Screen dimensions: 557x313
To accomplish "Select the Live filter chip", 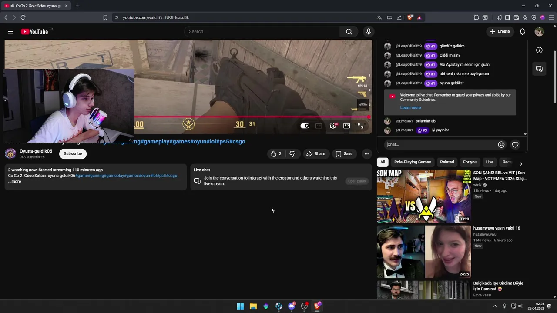I will (x=490, y=162).
